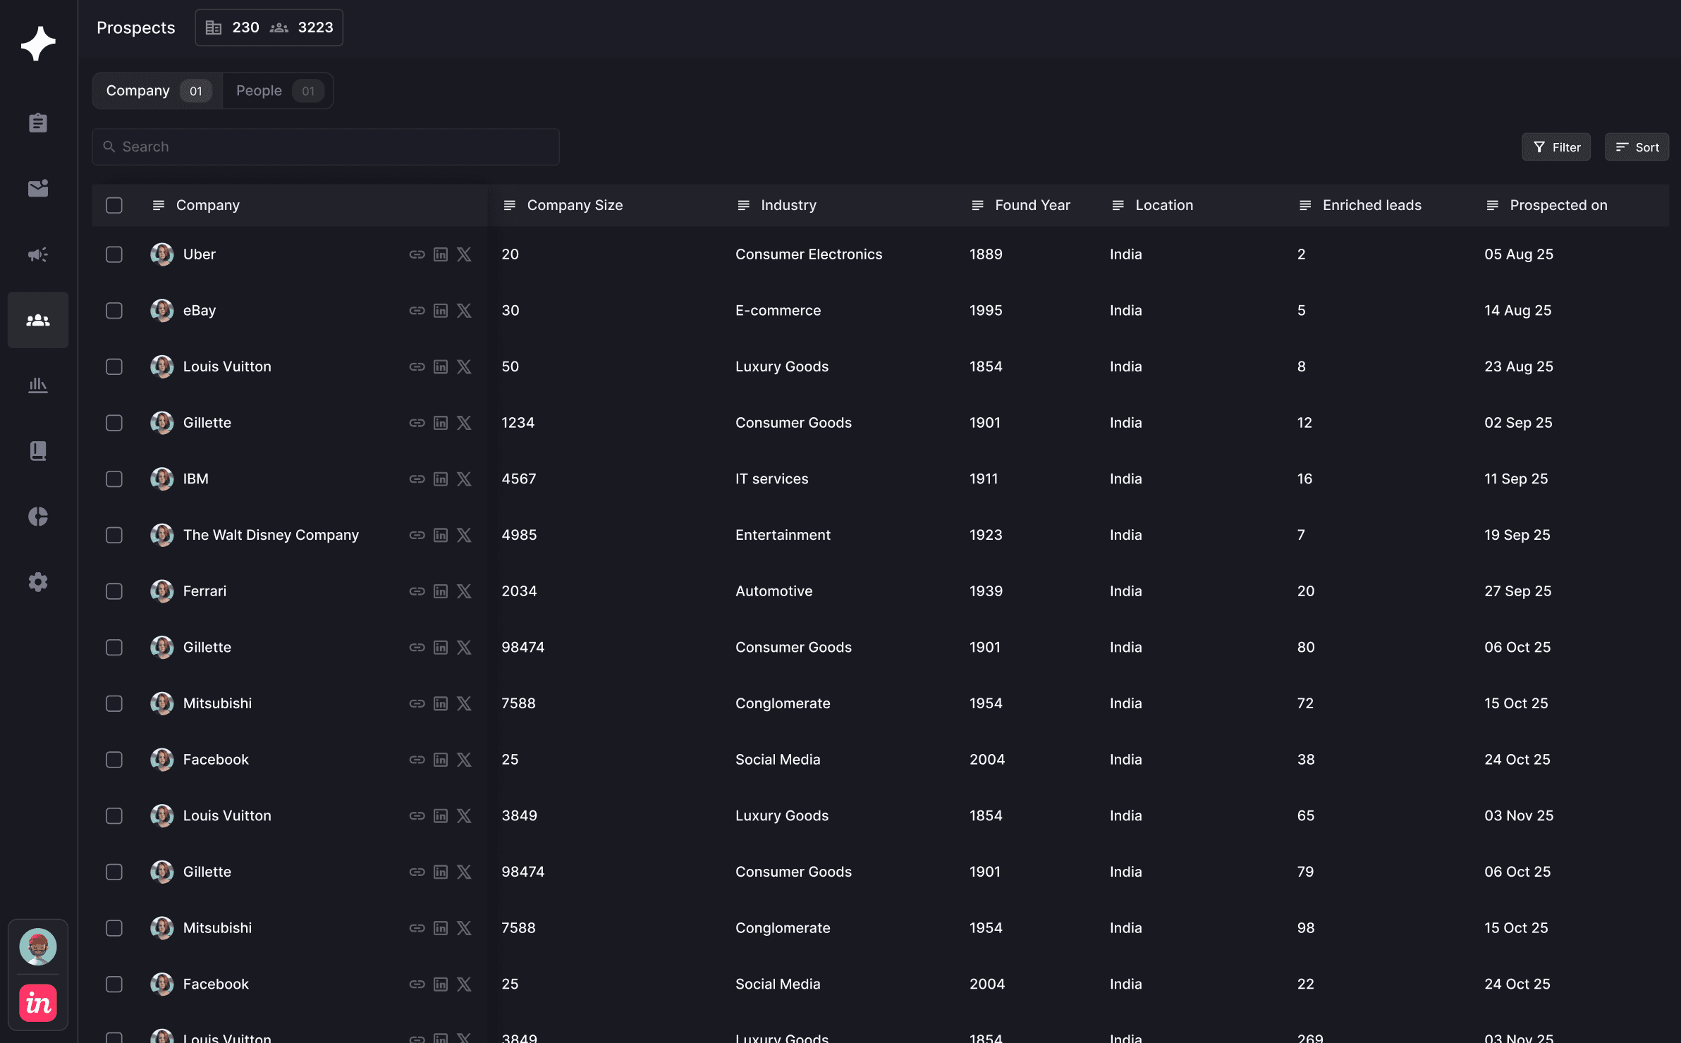Toggle the select-all checkbox in header
Viewport: 1681px width, 1043px height.
(x=114, y=205)
